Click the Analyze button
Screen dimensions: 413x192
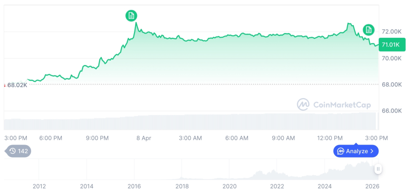pos(356,151)
